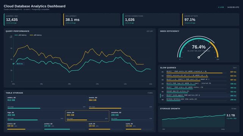Click the 76.4% gauge value

(x=199, y=47)
